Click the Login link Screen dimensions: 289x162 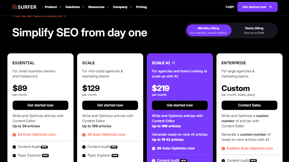tap(230, 7)
